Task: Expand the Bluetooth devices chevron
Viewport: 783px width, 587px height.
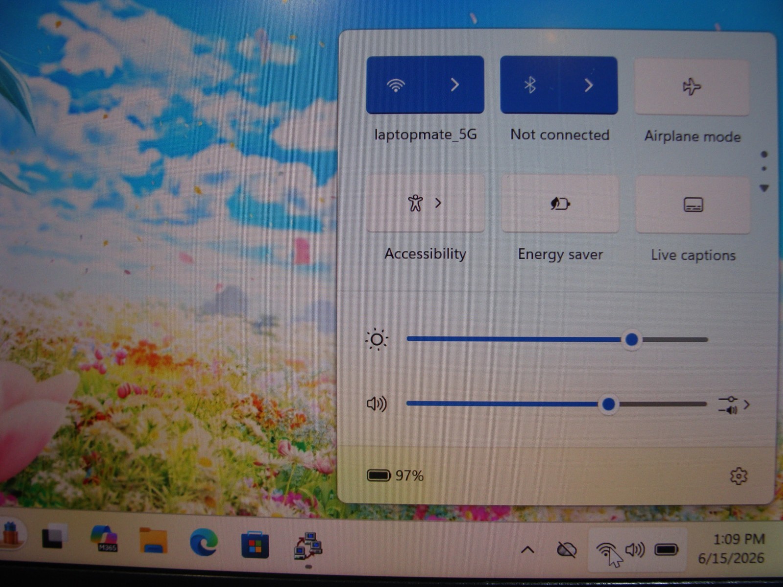Action: coord(589,86)
